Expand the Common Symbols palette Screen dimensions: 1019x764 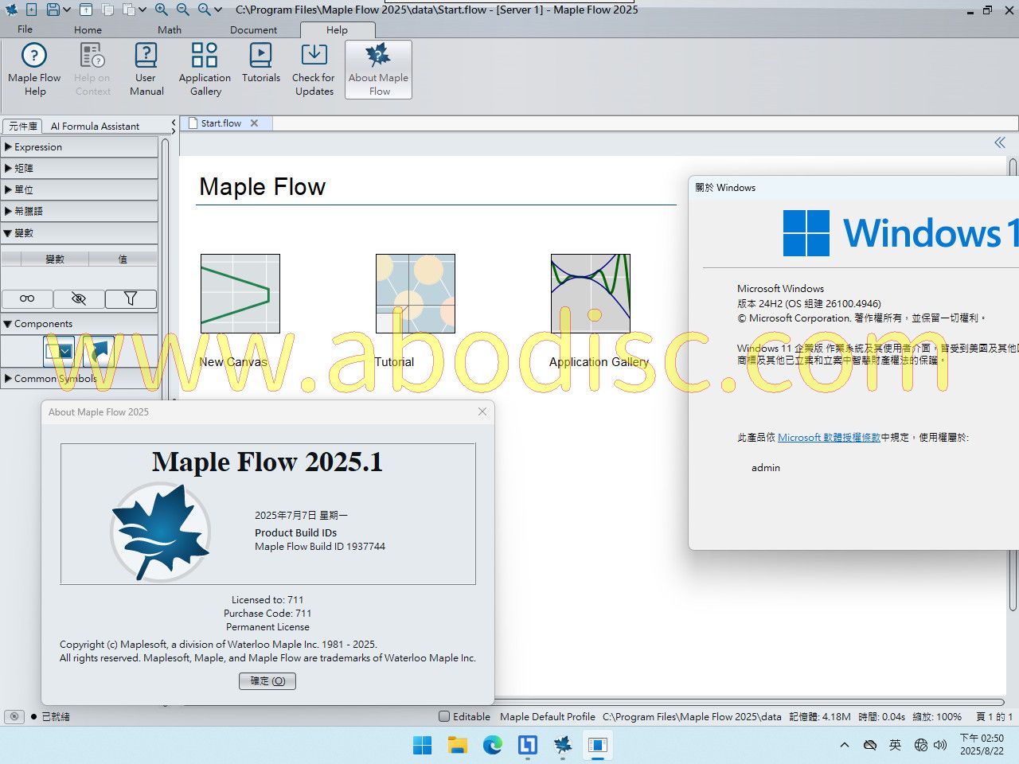(80, 379)
